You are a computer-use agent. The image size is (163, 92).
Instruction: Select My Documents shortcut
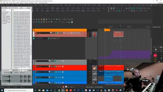coord(5,12)
